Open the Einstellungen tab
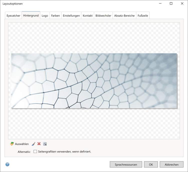The height and width of the screenshot is (172, 188). point(71,15)
